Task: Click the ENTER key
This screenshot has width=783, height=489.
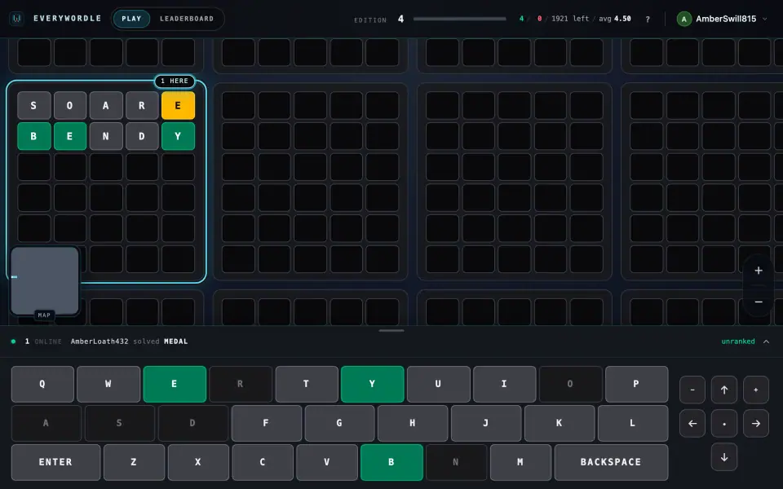Action: 55,462
